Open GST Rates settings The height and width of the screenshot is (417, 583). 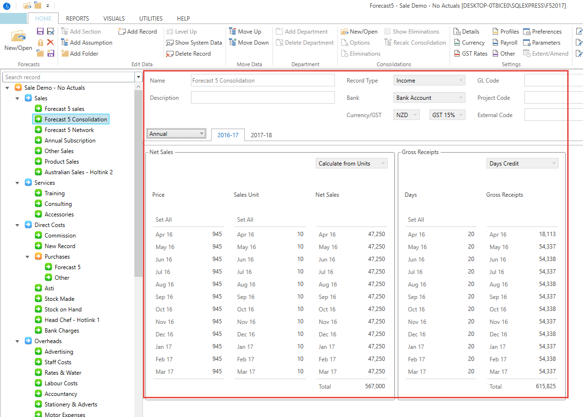click(x=470, y=54)
